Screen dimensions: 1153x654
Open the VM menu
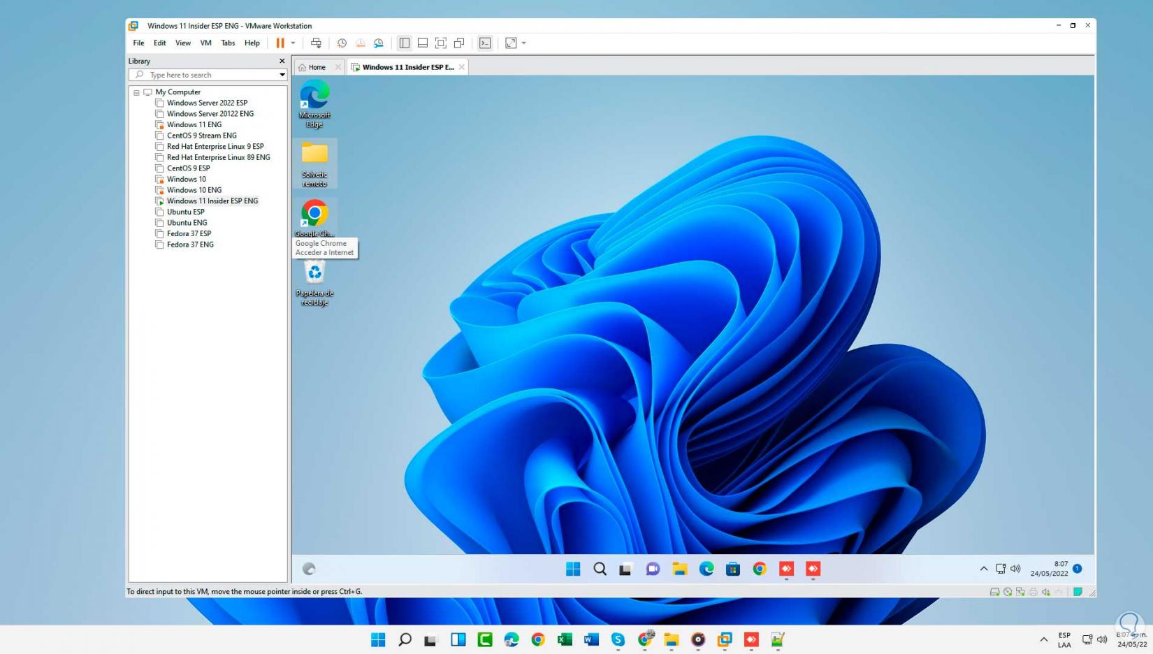[205, 43]
